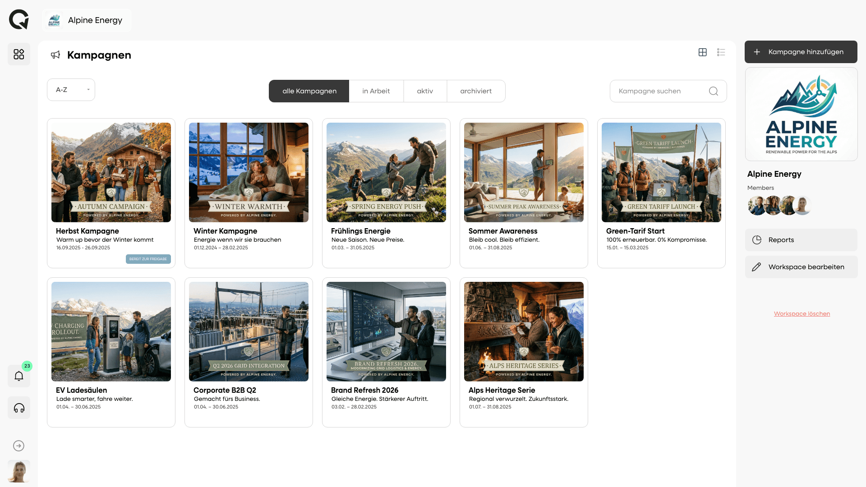This screenshot has height=487, width=866.
Task: Switch to grid view layout
Action: click(702, 52)
